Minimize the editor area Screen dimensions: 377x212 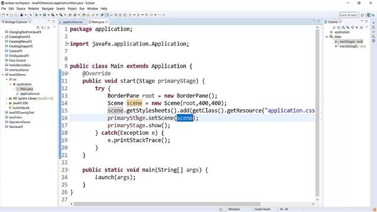[314, 21]
